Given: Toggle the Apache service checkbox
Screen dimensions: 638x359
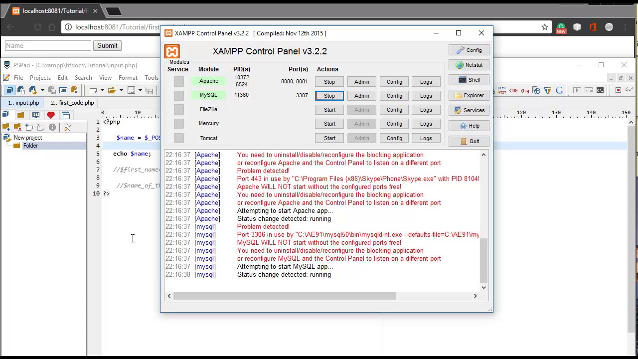Looking at the screenshot, I should pos(179,81).
